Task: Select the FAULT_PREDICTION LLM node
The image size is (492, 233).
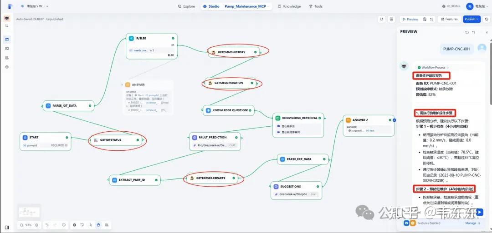Action: pyautogui.click(x=215, y=141)
